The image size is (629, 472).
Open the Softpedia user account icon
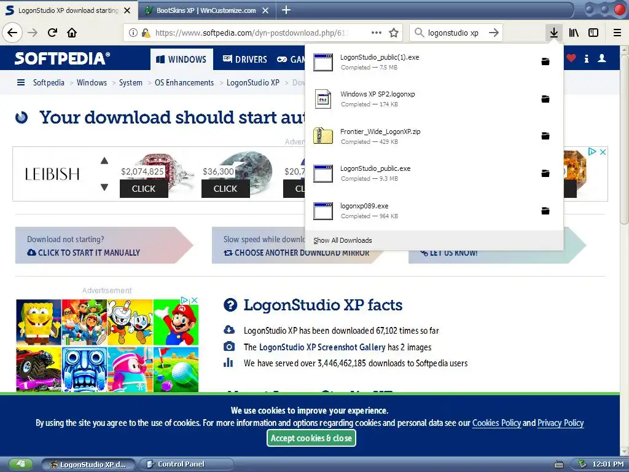tap(602, 58)
